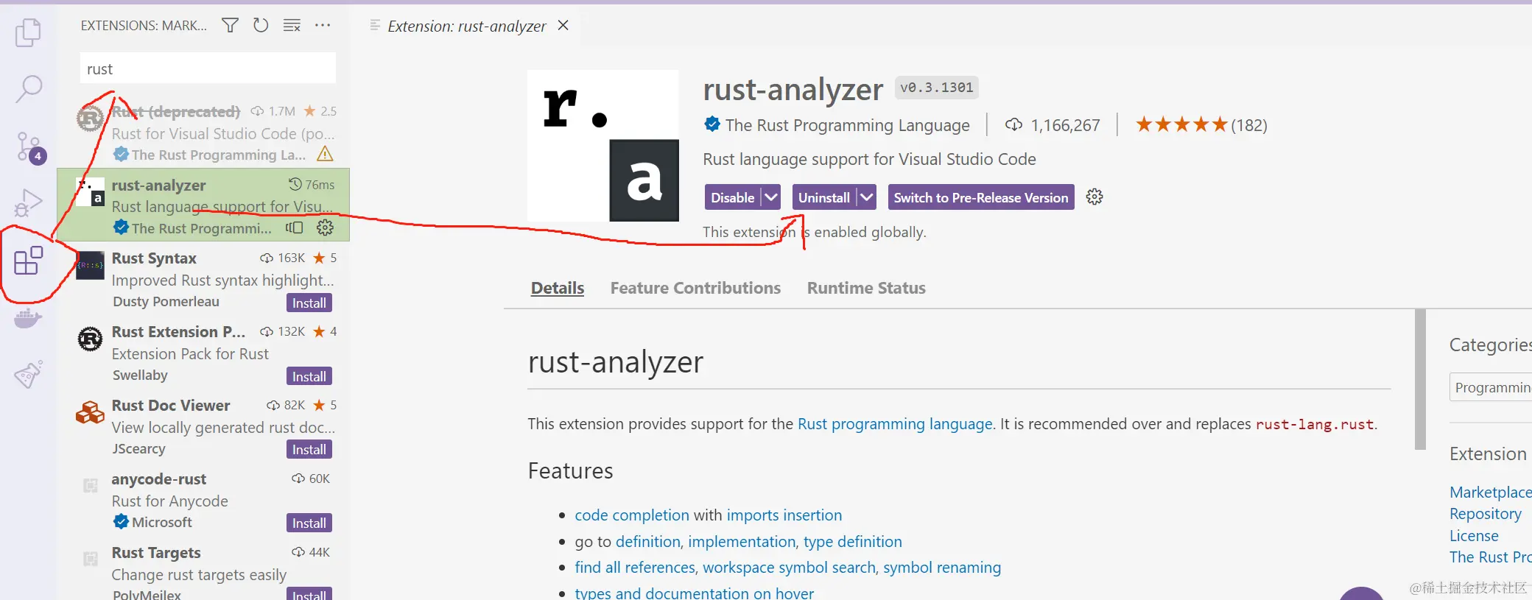Install Rust Syntax extension
1532x600 pixels.
[x=309, y=303]
